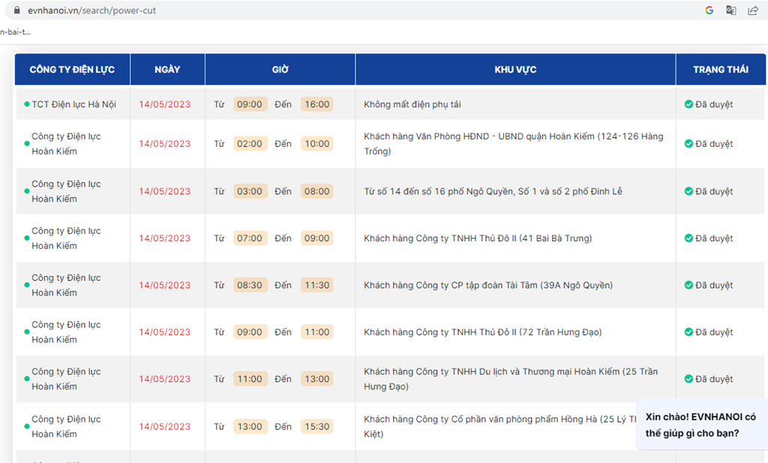Click the green dot beside TCT Điện lực Hà Nội
The image size is (768, 463).
pos(27,104)
